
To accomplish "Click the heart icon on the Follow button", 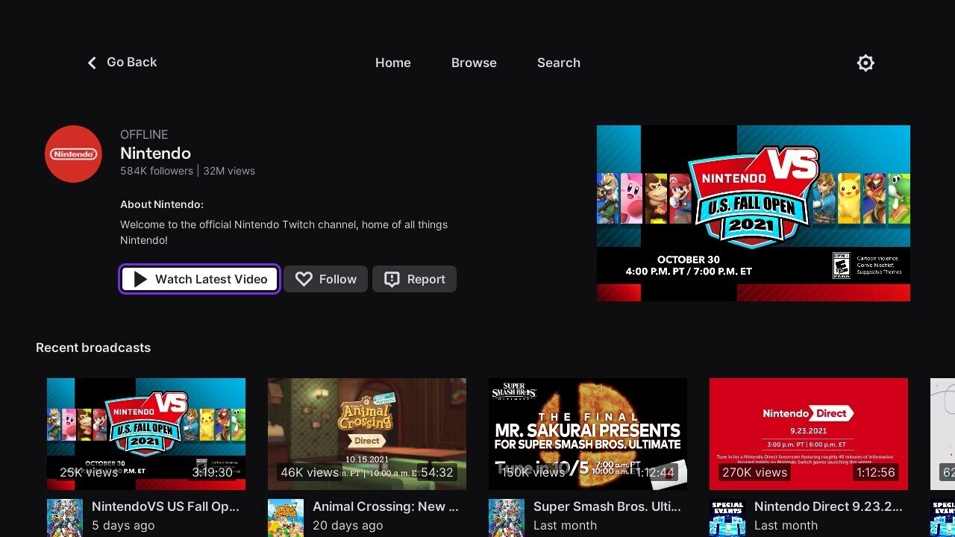I will click(304, 278).
